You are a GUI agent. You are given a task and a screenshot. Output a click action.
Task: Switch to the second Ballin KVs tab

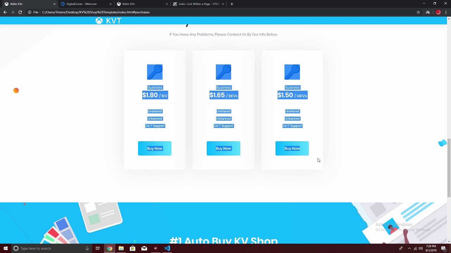[142, 4]
